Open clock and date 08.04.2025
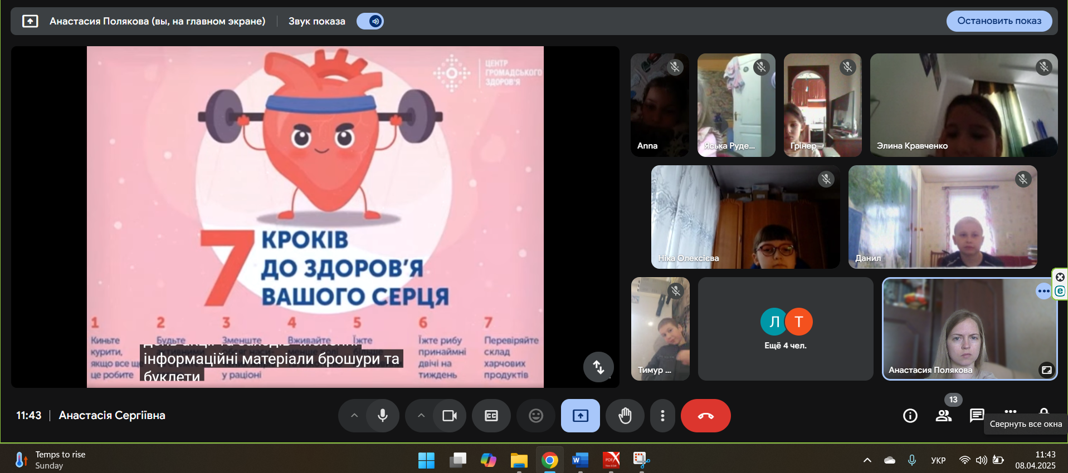Viewport: 1068px width, 473px height. (1035, 460)
